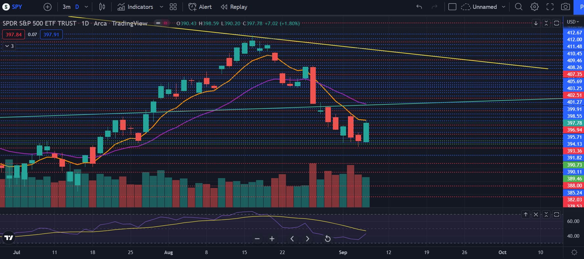
Task: Click the 412.67 price label
Action: tap(574, 33)
